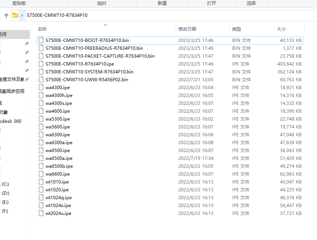
Task: Open 盘同步空间 in the sidebar
Action: coord(12,91)
